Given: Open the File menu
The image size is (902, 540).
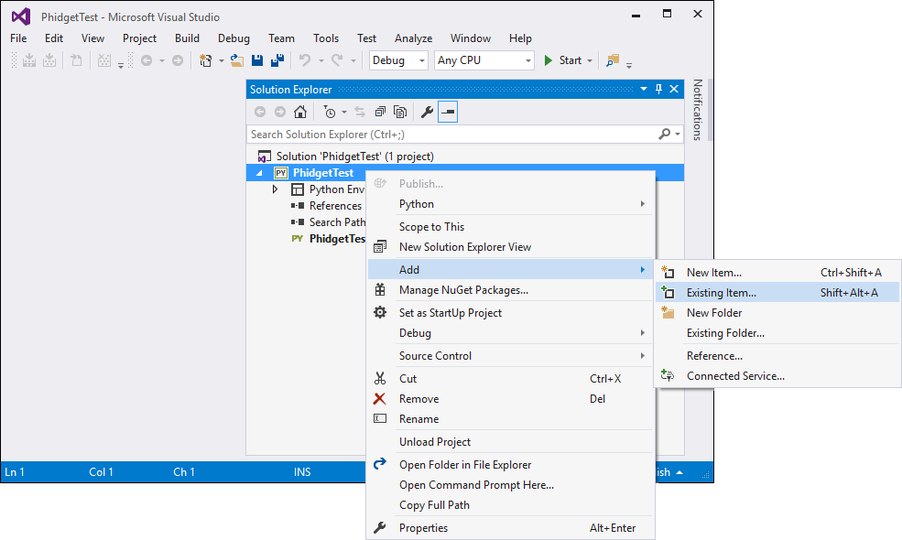Looking at the screenshot, I should (18, 38).
